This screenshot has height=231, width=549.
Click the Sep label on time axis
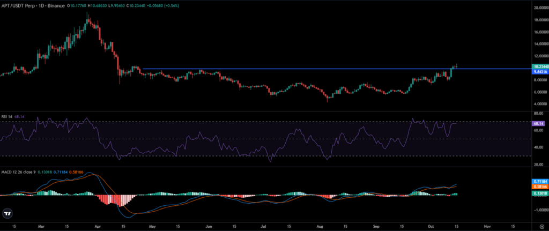click(x=377, y=227)
